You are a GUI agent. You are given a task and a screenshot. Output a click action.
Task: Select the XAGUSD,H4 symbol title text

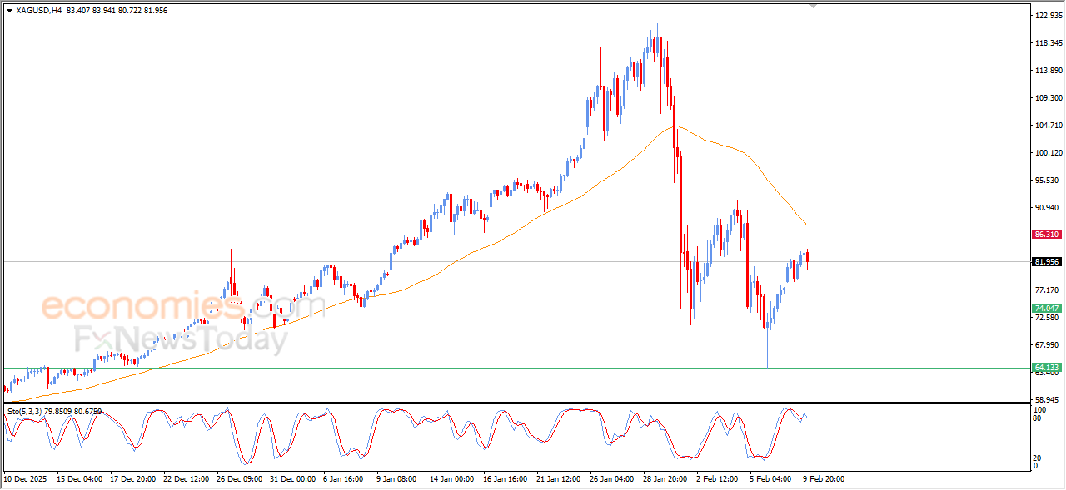39,11
